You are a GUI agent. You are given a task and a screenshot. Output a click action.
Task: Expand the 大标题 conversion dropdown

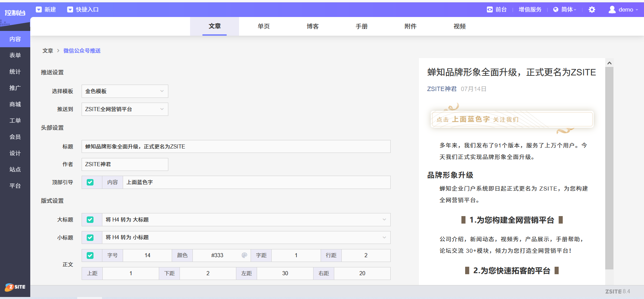coord(246,219)
